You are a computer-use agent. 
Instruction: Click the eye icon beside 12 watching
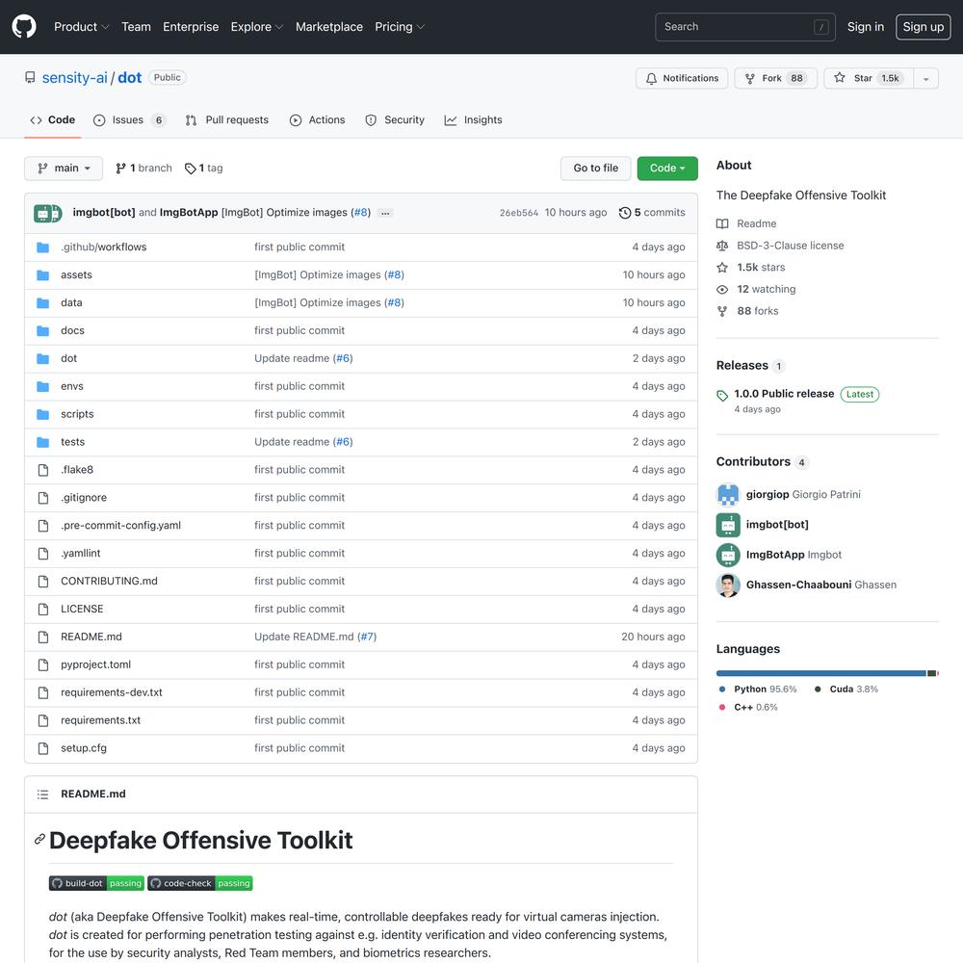722,289
